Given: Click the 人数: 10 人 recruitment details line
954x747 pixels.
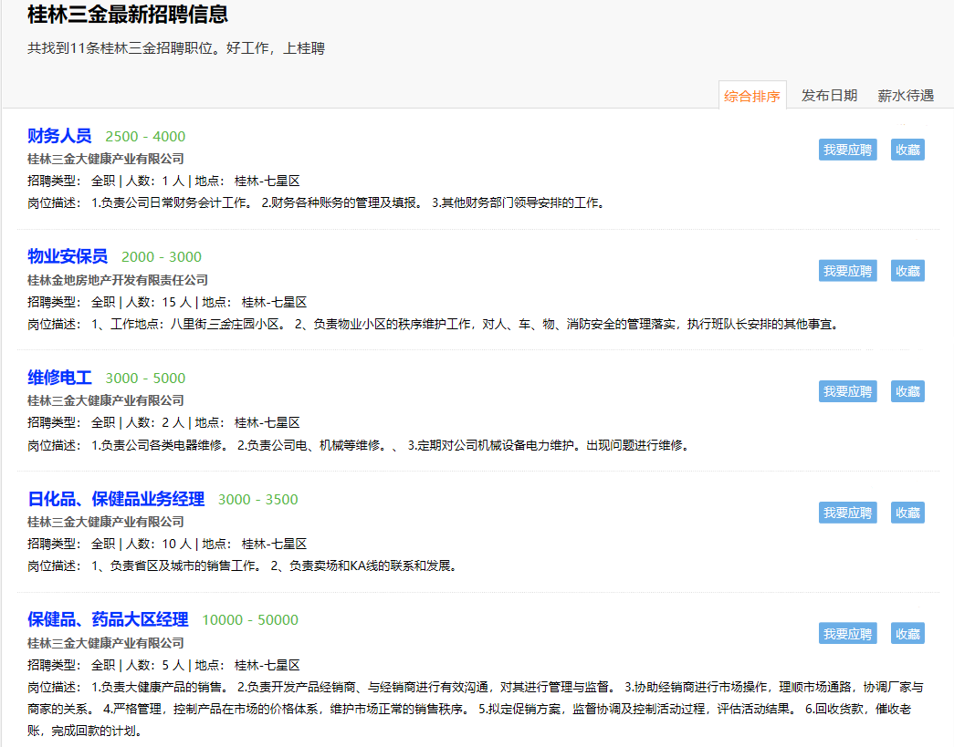Looking at the screenshot, I should (167, 544).
